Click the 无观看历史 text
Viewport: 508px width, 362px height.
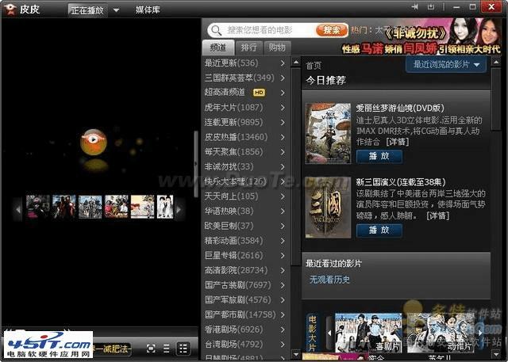tap(329, 280)
